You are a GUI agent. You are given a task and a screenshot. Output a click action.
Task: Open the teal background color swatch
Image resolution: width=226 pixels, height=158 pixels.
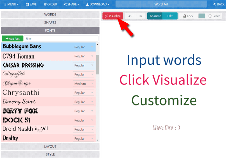point(201,16)
